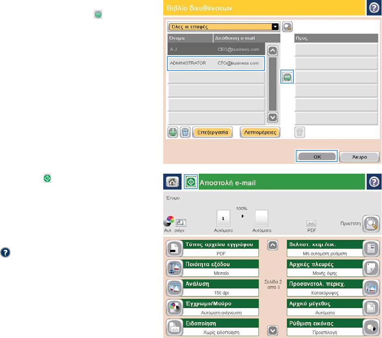Open help on Αποστολή e-mail screen
This screenshot has height=338, width=382.
click(374, 182)
